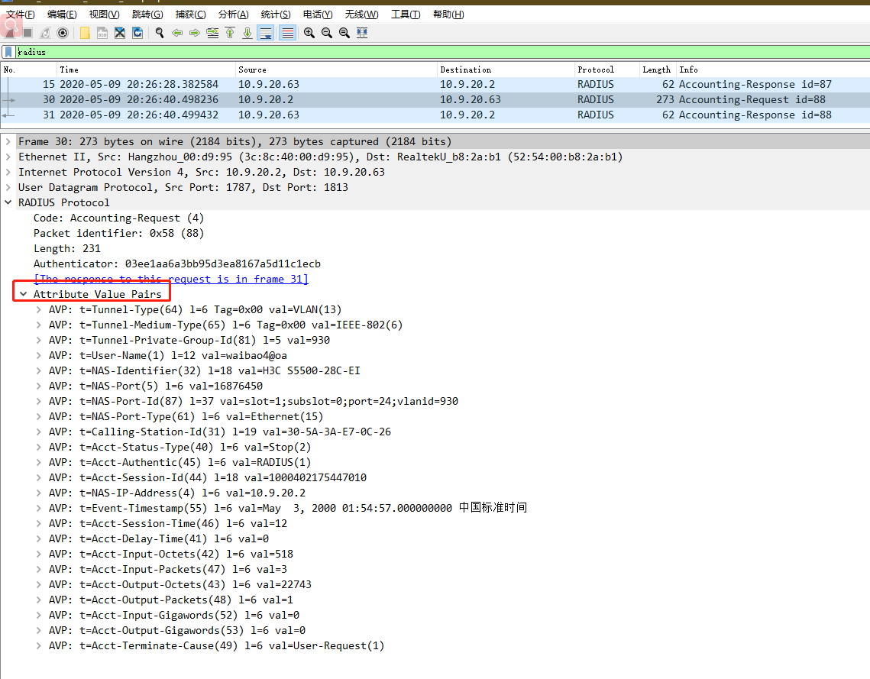Follow the response in frame 31 link
The height and width of the screenshot is (679, 870).
[x=171, y=279]
